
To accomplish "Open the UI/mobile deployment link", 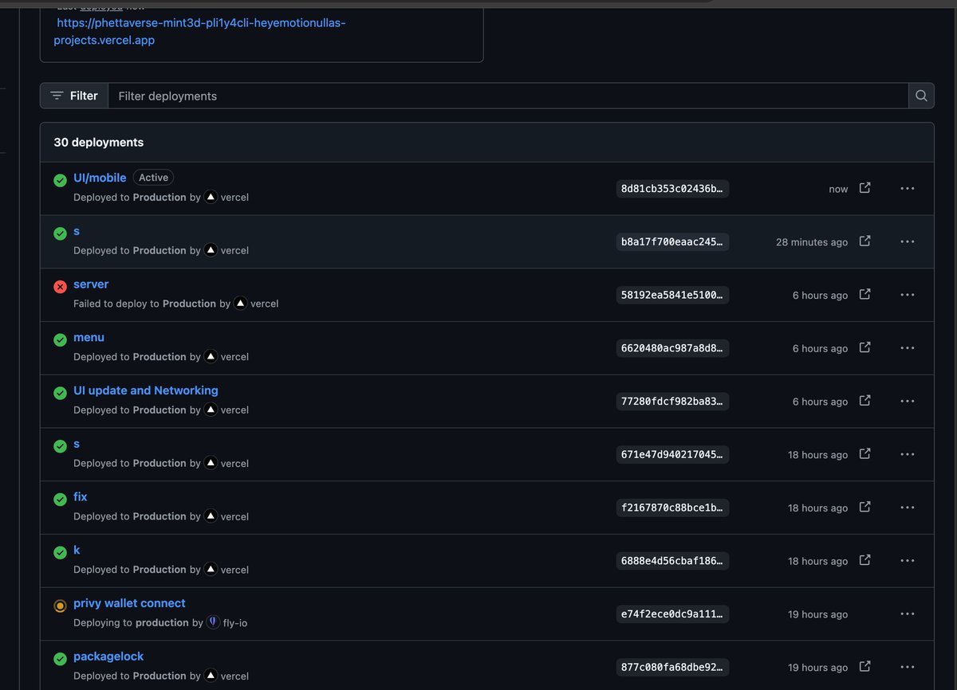I will coord(100,178).
